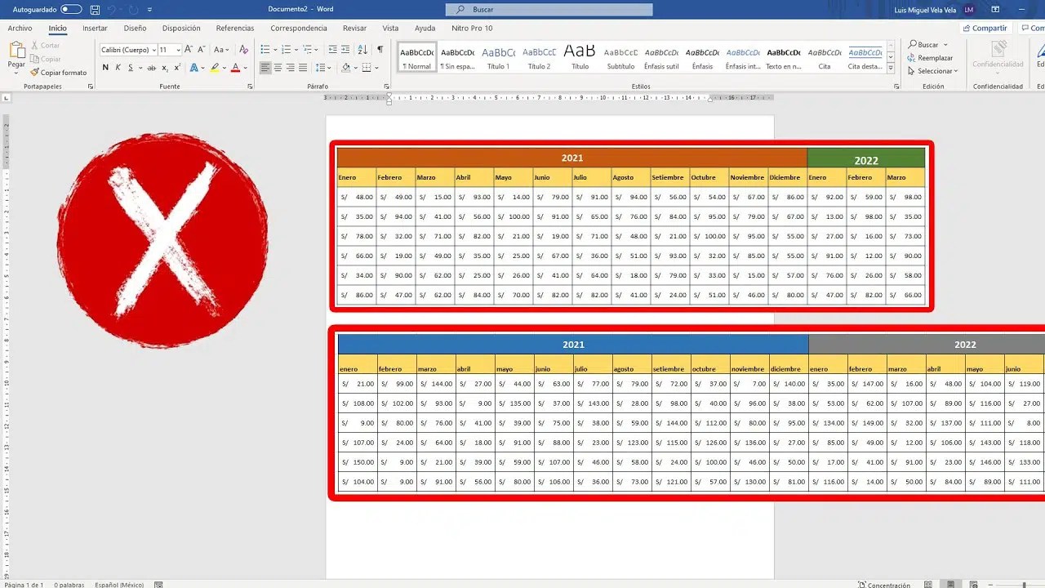Click the Borders icon
Viewport: 1045px width, 588px height.
(x=367, y=68)
